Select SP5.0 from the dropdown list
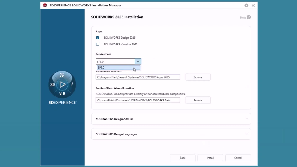Viewport: 297px width, 167px height. coord(118,68)
